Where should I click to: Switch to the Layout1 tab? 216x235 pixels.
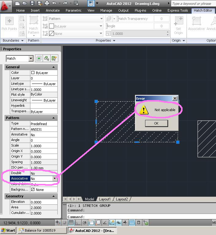(x=105, y=199)
